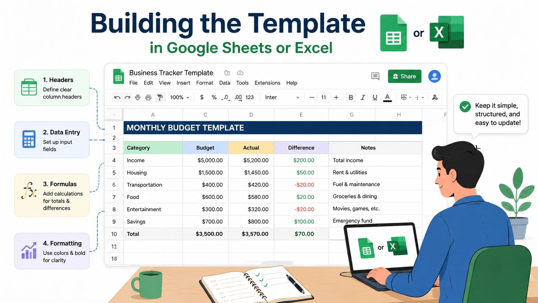
Task: Increase font size plus button
Action: (x=336, y=97)
